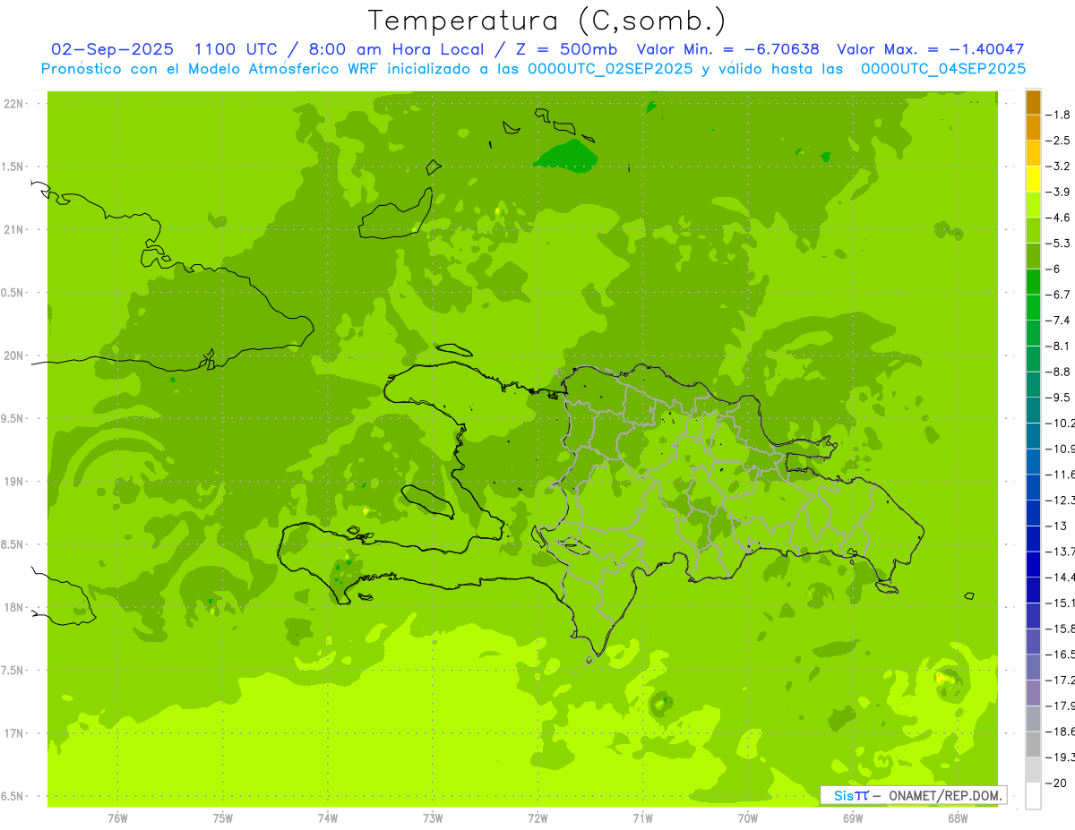Viewport: 1075px width, 830px height.
Task: Click the "20N" latitude label
Action: point(15,355)
